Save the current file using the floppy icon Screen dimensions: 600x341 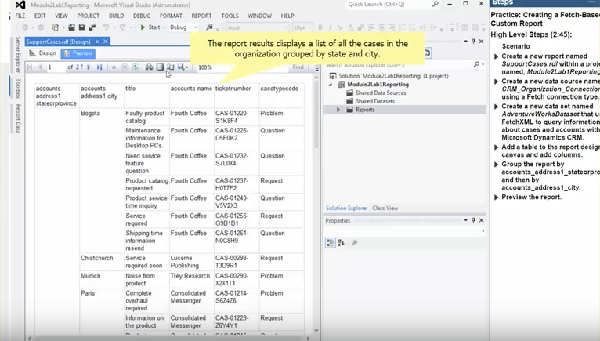point(81,27)
